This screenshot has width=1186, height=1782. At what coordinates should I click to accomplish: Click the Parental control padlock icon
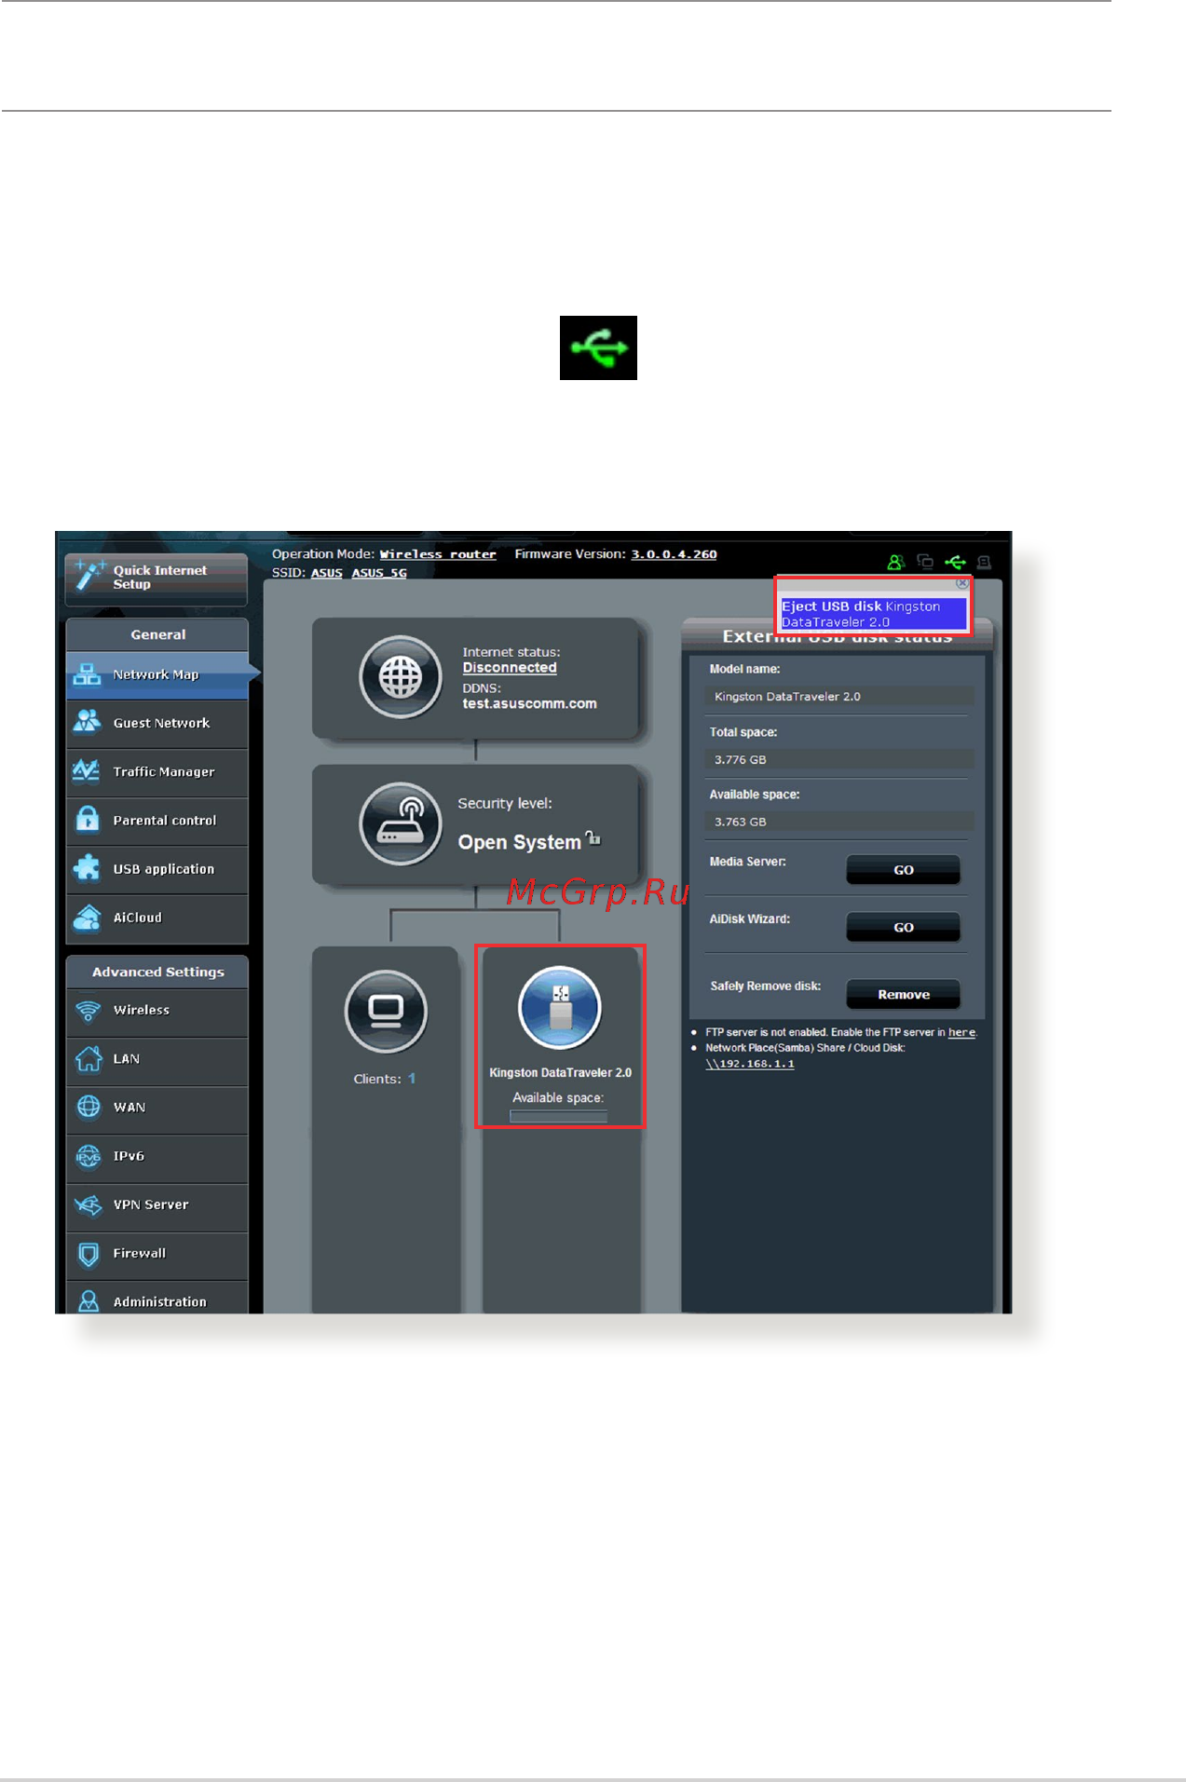(x=88, y=819)
